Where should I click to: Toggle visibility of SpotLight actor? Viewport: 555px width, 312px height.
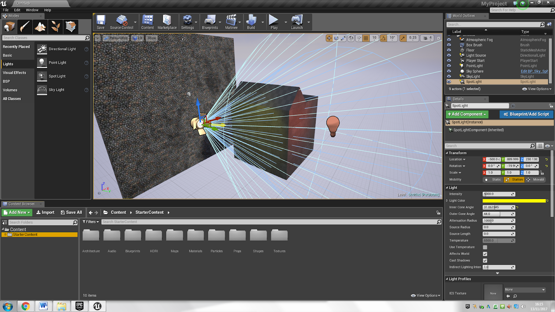pos(449,82)
